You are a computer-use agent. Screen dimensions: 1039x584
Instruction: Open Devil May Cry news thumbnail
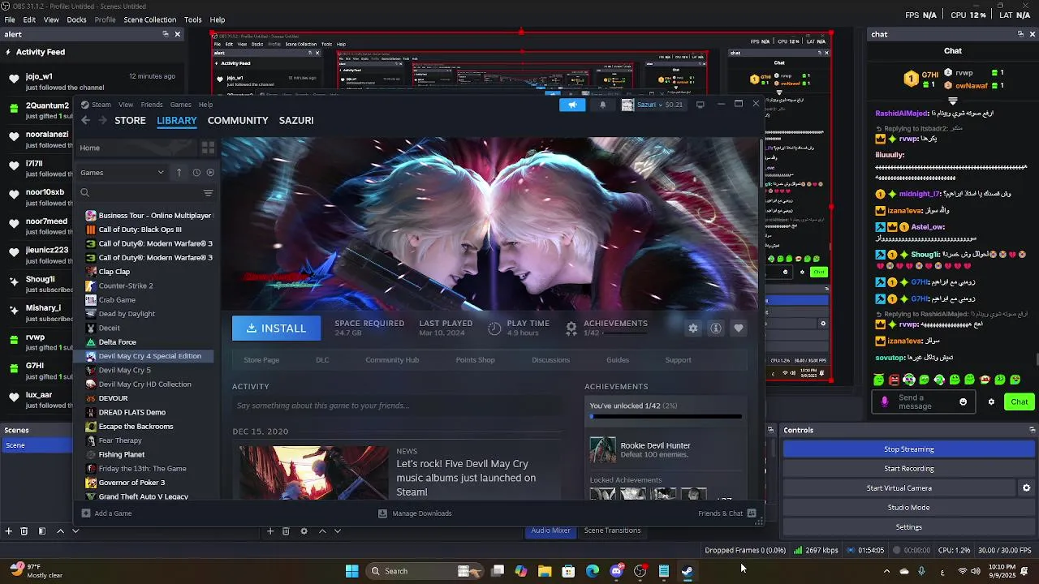[313, 472]
